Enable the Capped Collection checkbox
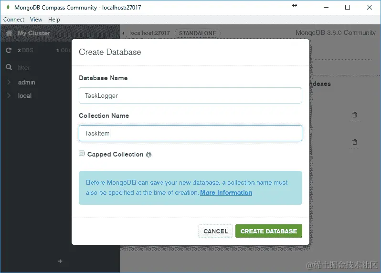The image size is (381, 273). pyautogui.click(x=82, y=154)
